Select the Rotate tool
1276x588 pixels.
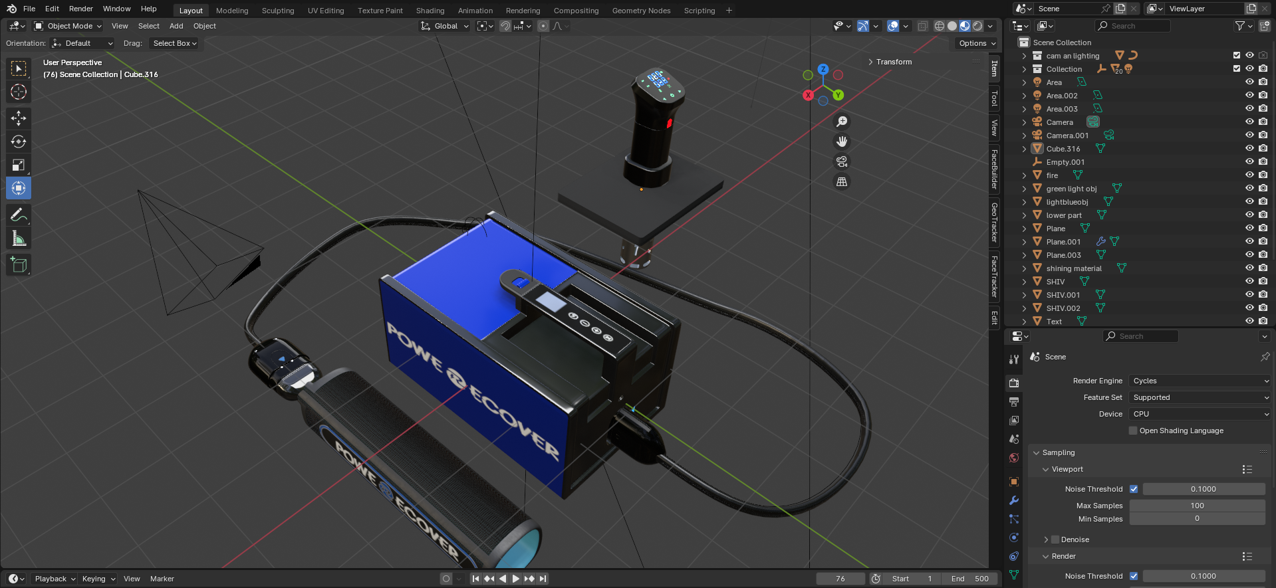coord(19,142)
